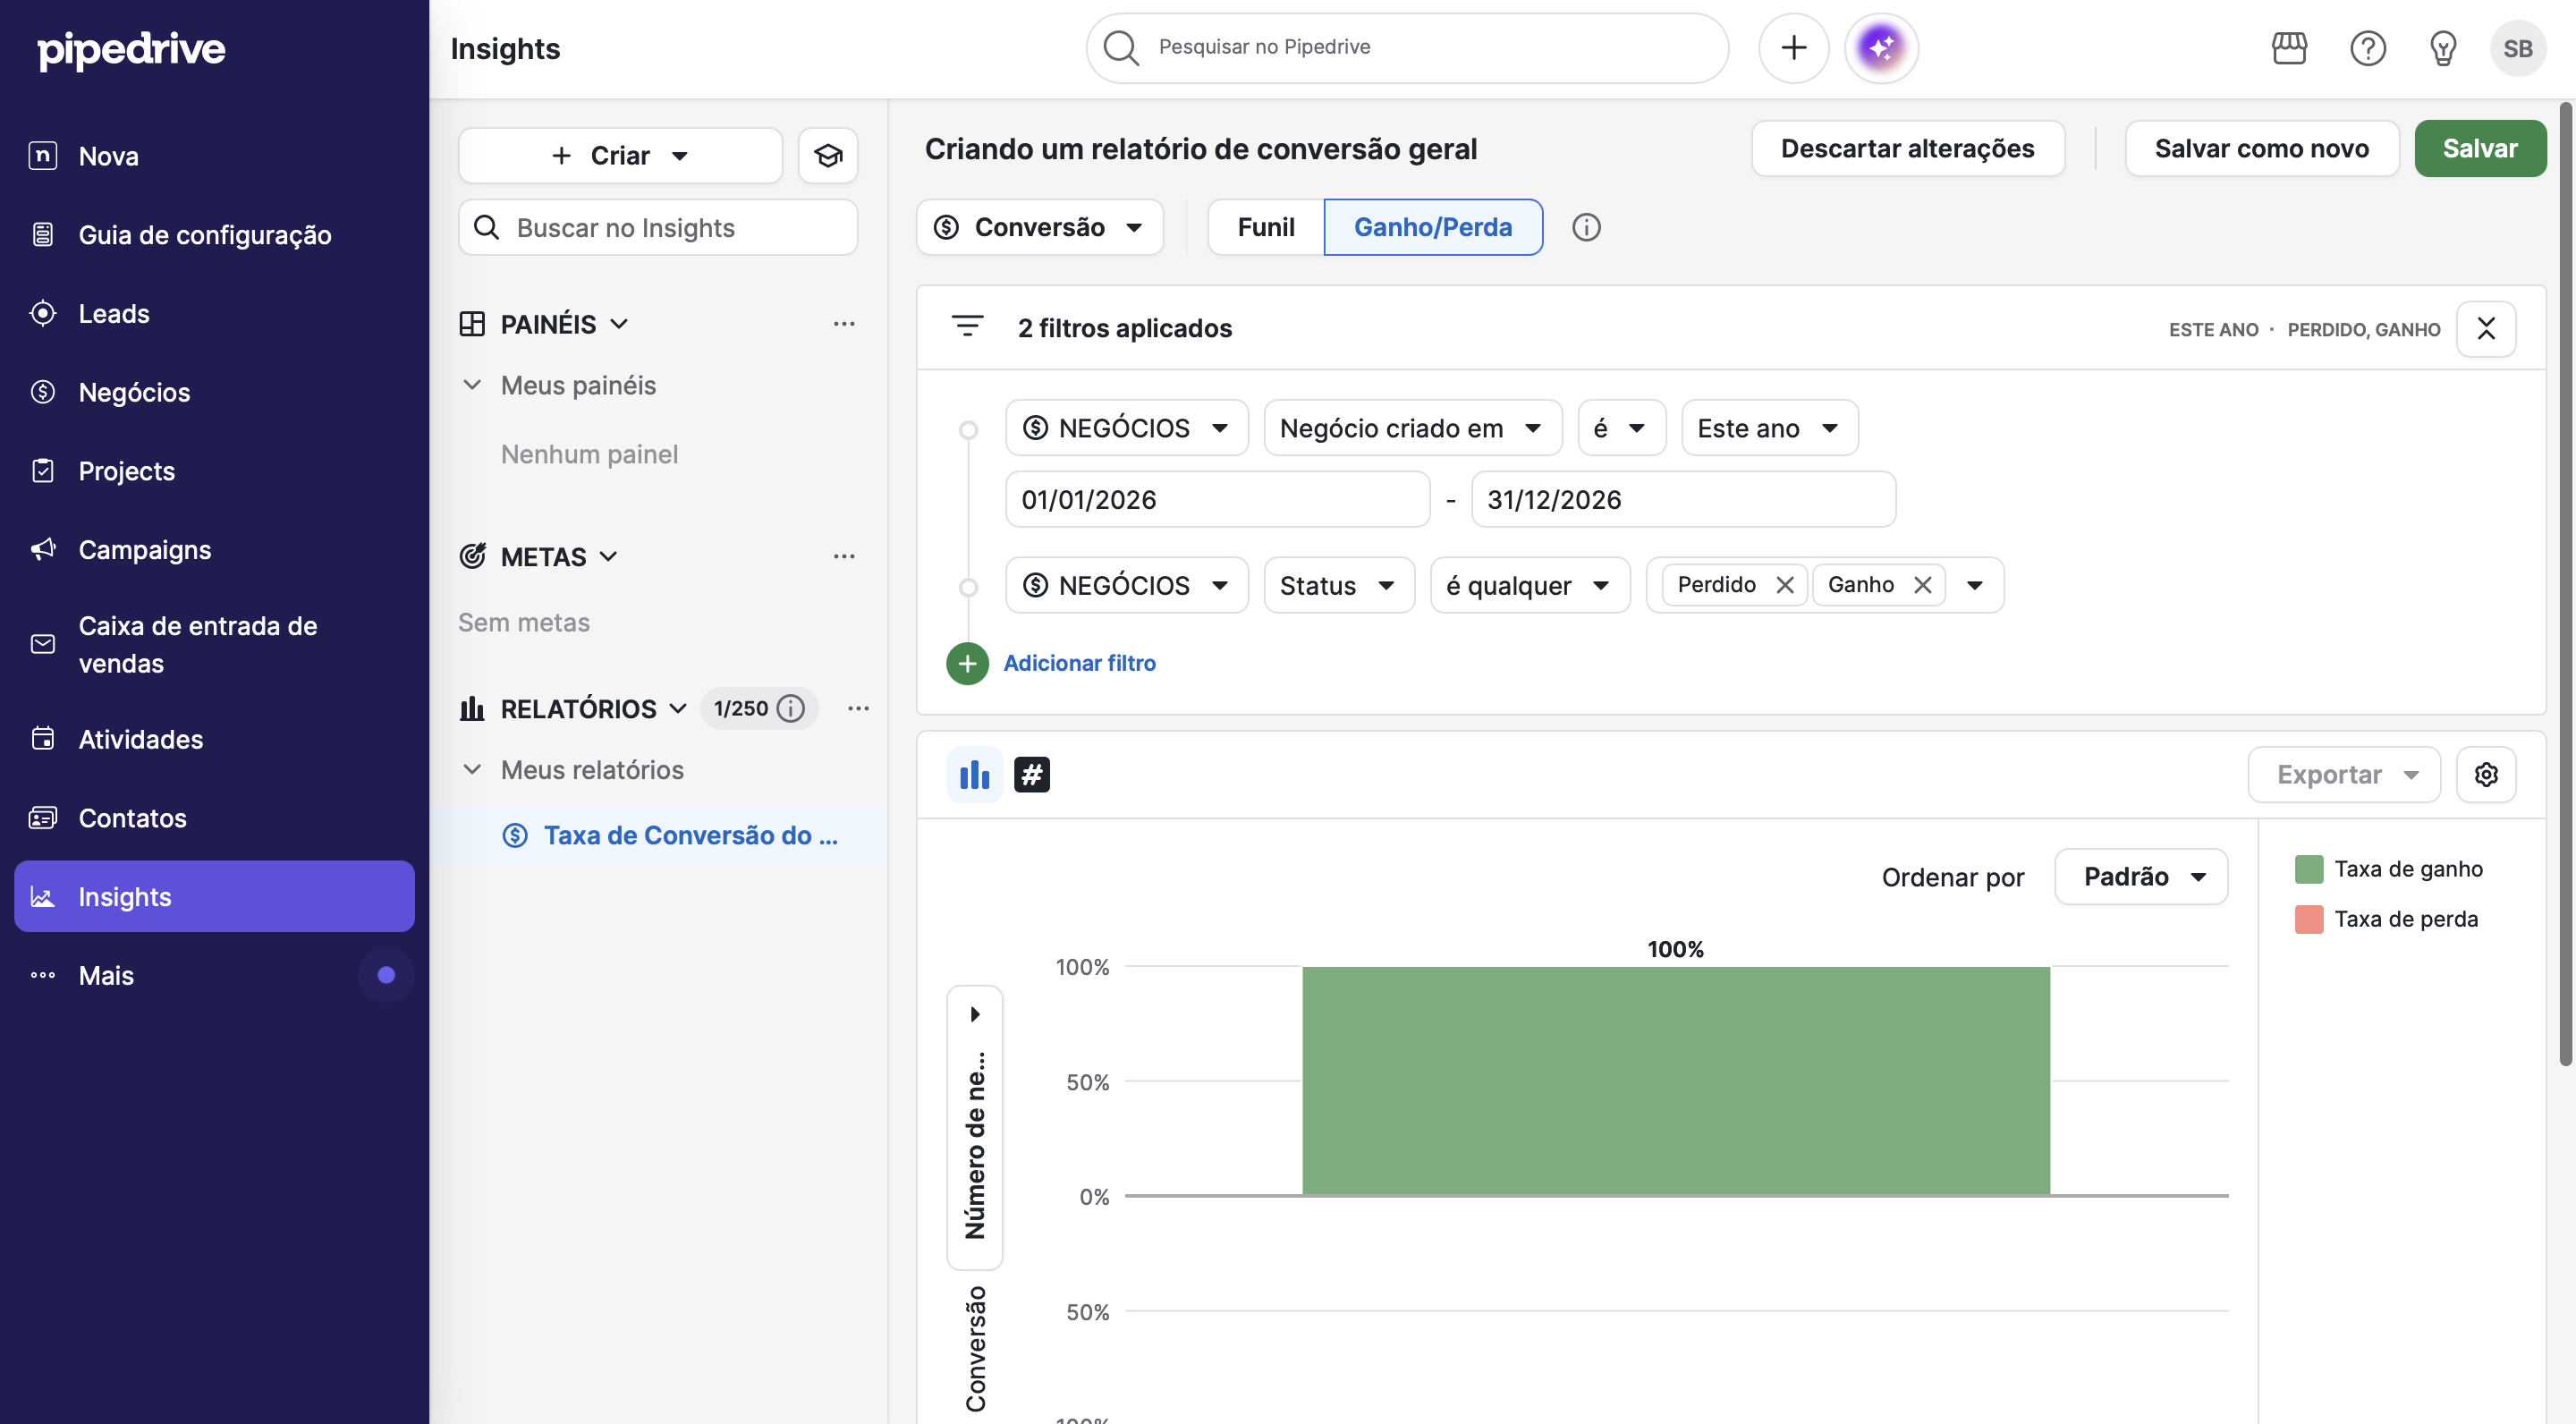
Task: Open the Criar dropdown
Action: tap(620, 155)
